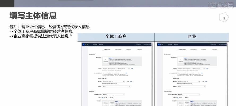
Task: Click the 个体工商户 column header
Action: pos(116,37)
